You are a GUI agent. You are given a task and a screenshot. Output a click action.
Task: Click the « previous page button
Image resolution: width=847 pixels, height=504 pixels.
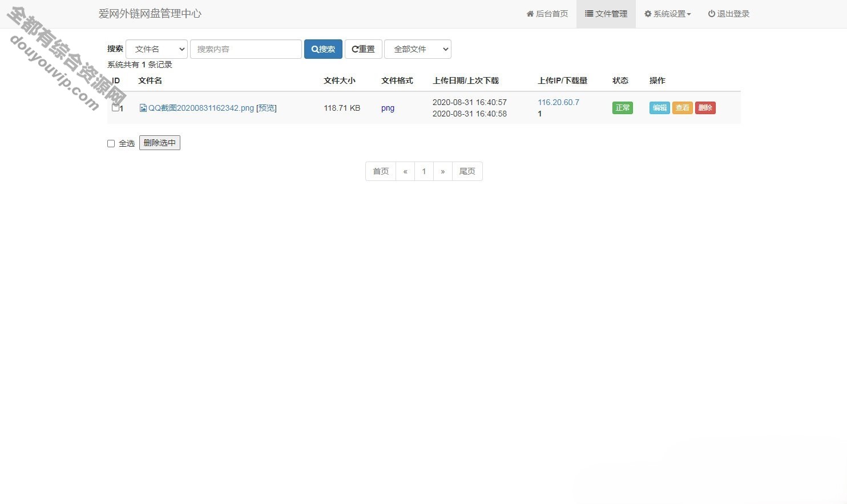(405, 171)
